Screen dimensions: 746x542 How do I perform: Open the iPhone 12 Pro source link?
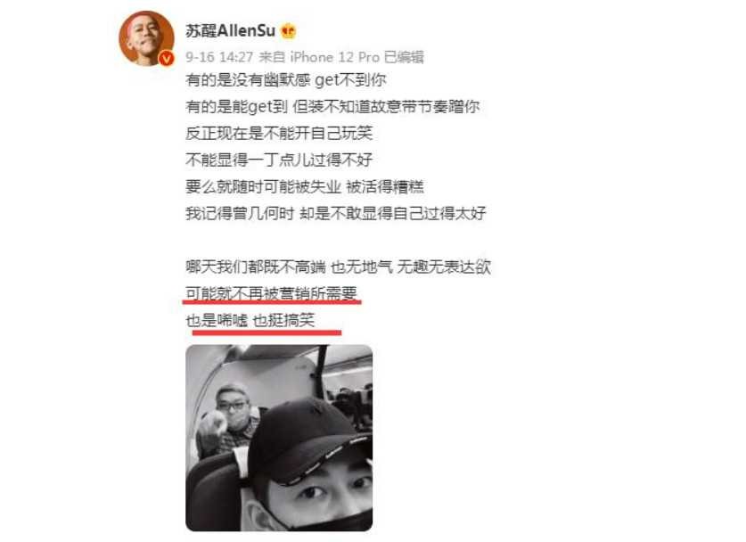click(x=335, y=57)
